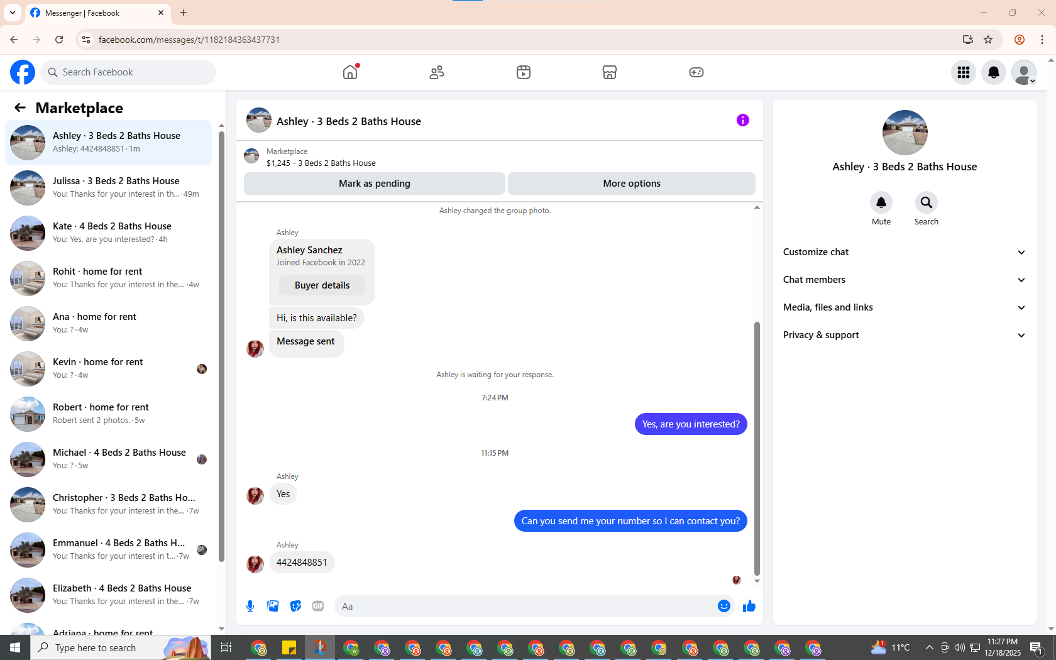
Task: Click the house photo in the right panel
Action: (x=905, y=133)
